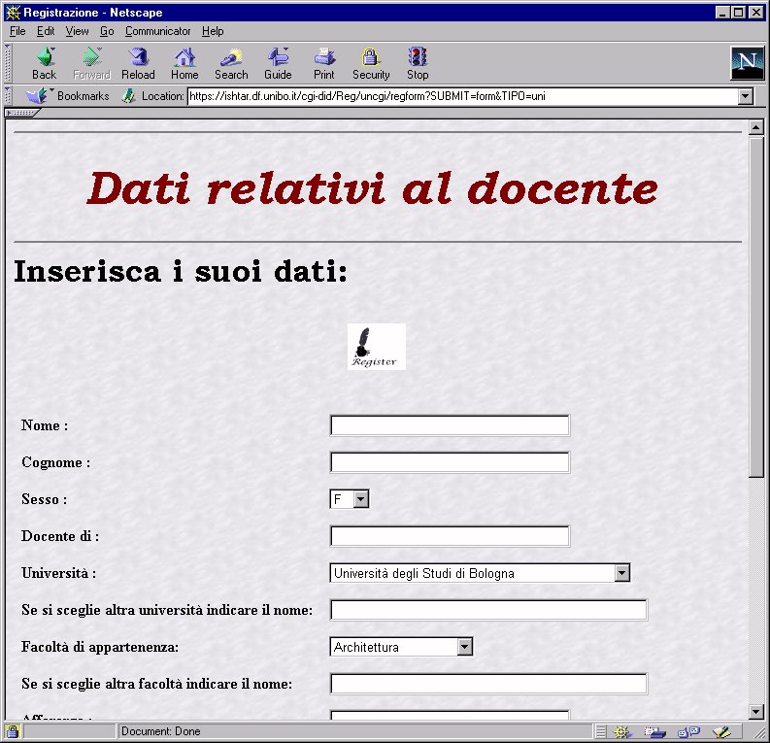Screen dimensions: 770x743
Task: Click the 'Dati relativi al docente' title
Action: tap(372, 188)
